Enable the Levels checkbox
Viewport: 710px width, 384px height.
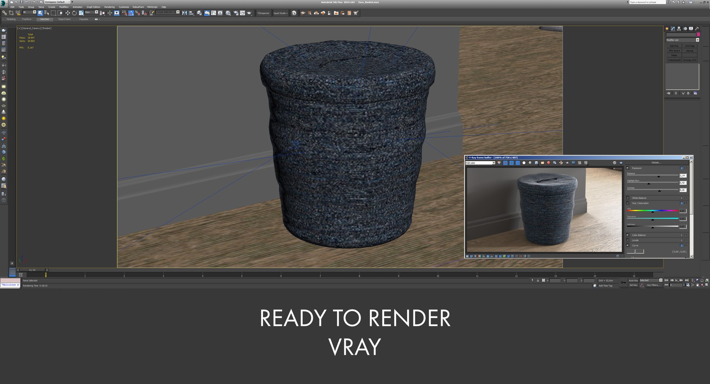[x=628, y=240]
